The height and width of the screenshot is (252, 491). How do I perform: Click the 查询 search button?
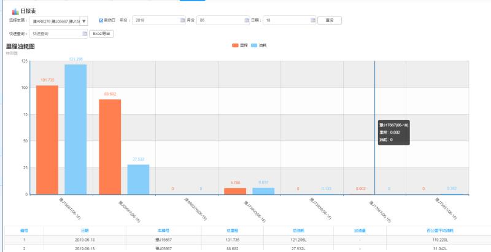[330, 21]
